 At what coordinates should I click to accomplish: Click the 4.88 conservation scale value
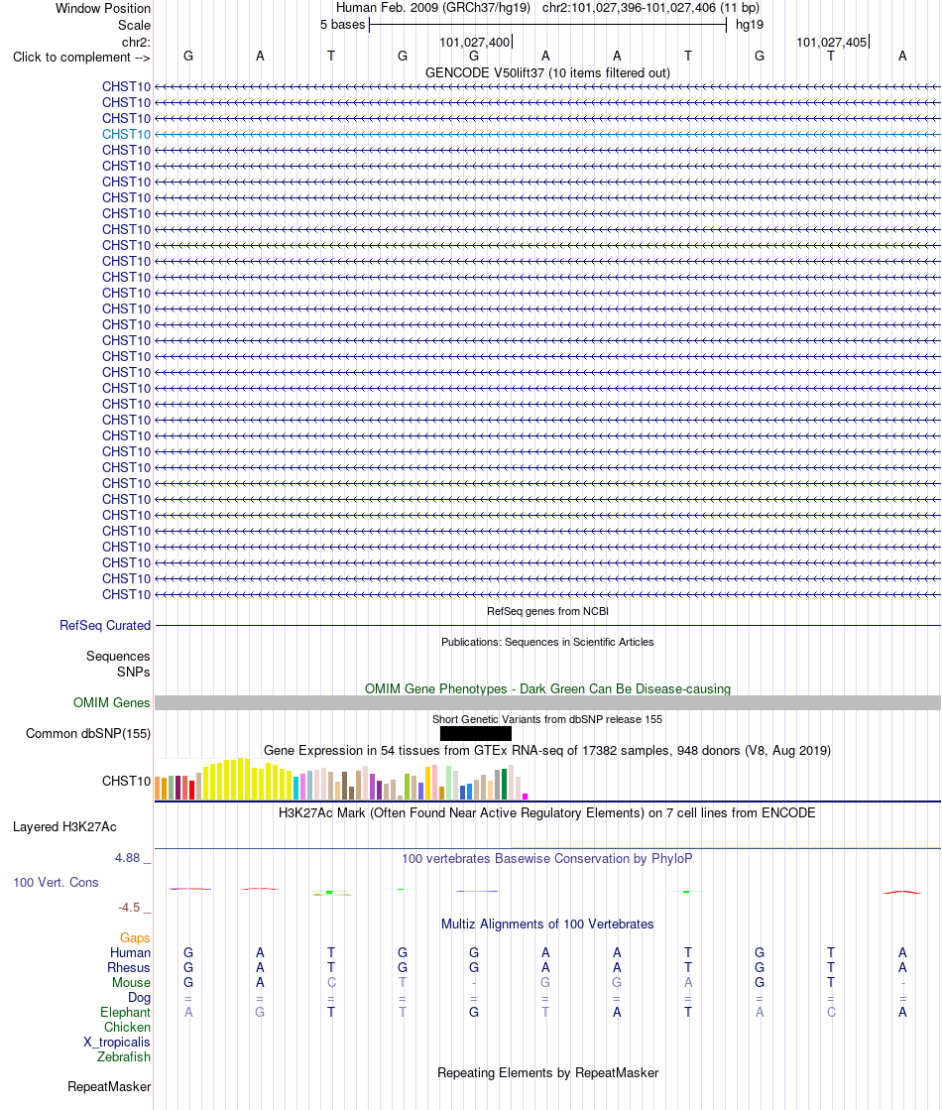[127, 858]
